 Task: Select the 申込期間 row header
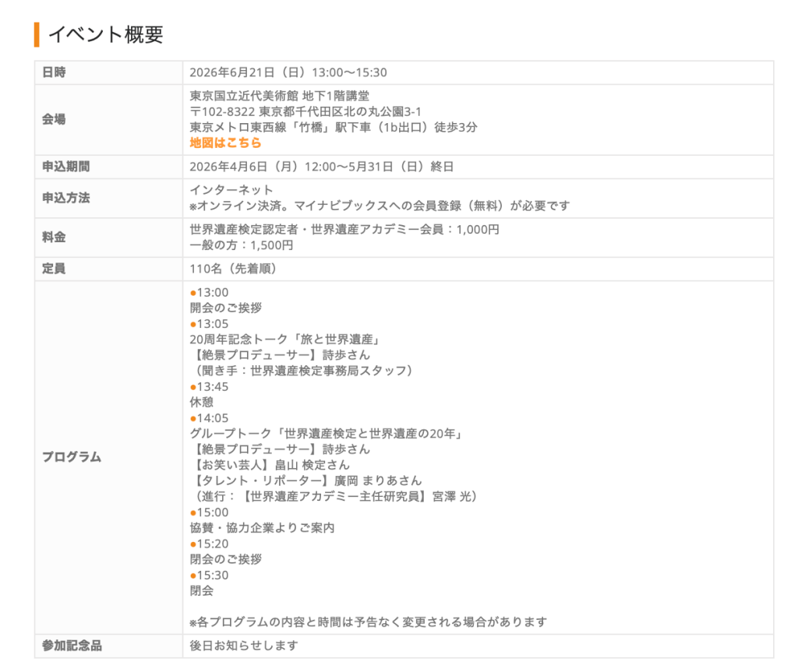point(65,167)
